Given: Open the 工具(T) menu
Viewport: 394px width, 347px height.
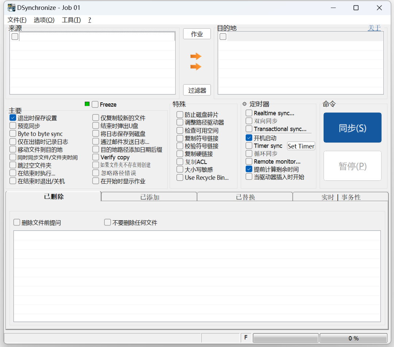Looking at the screenshot, I should 72,20.
